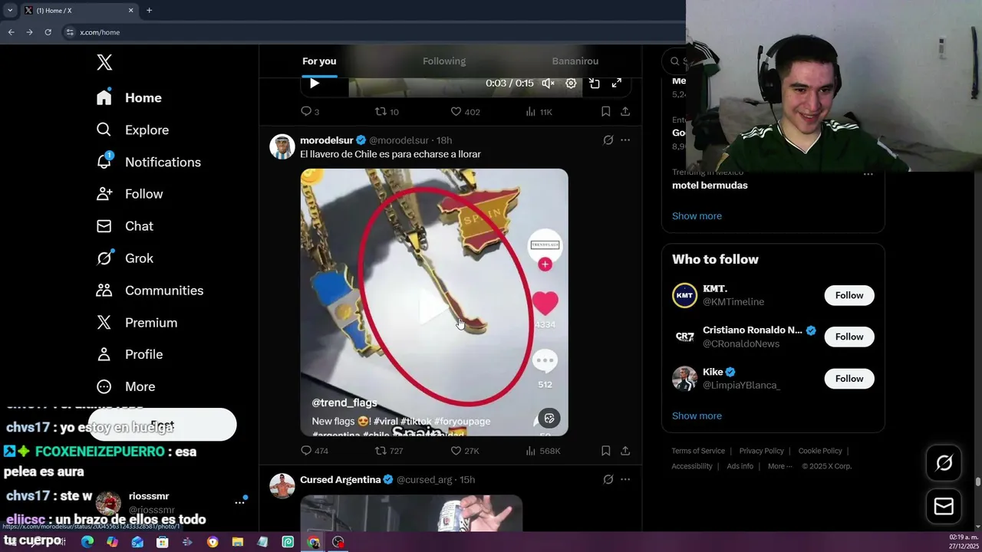Show more trending topics
Image resolution: width=982 pixels, height=552 pixels.
click(x=697, y=216)
